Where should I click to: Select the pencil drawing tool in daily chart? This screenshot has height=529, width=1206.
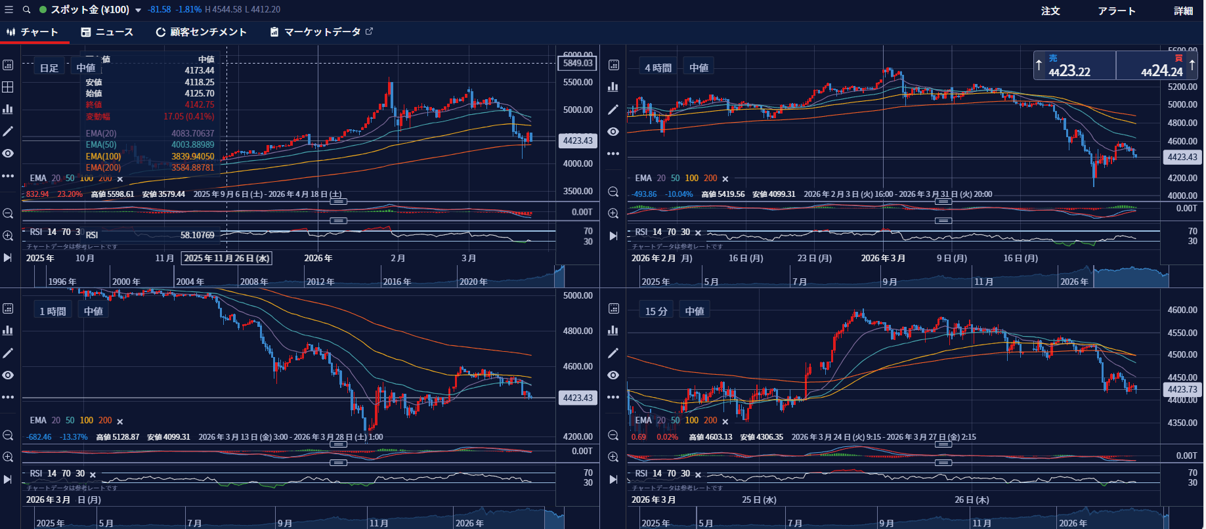point(8,131)
